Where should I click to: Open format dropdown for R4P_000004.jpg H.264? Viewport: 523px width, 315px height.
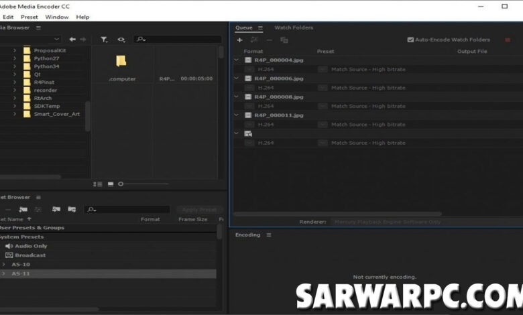point(249,69)
